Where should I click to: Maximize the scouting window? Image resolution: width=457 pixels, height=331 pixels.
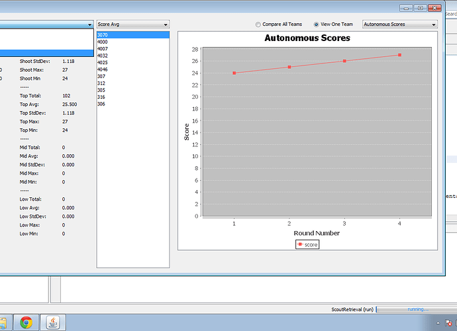421,8
